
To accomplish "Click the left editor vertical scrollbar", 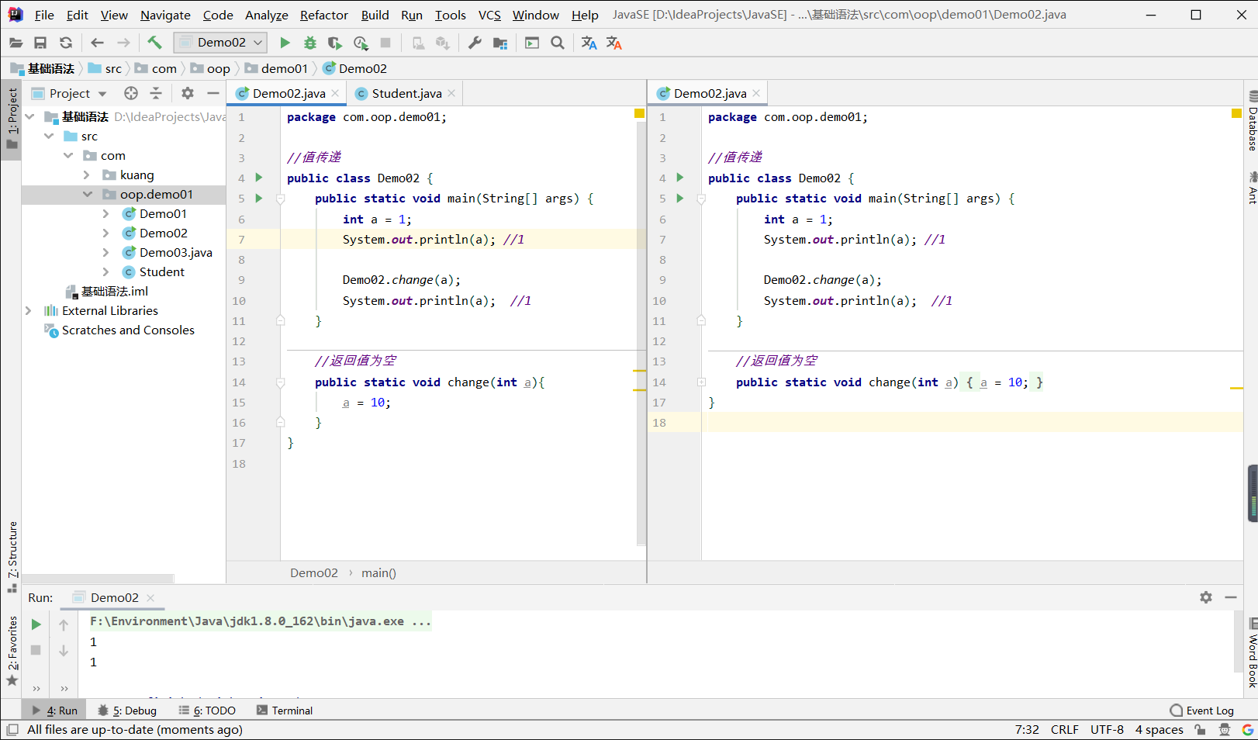I will click(641, 334).
